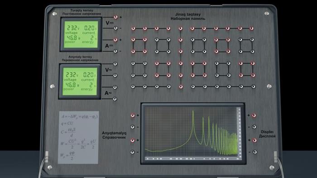The image size is (317, 178).
Task: Open the AC voltage LCD meter display
Action: [x=80, y=82]
